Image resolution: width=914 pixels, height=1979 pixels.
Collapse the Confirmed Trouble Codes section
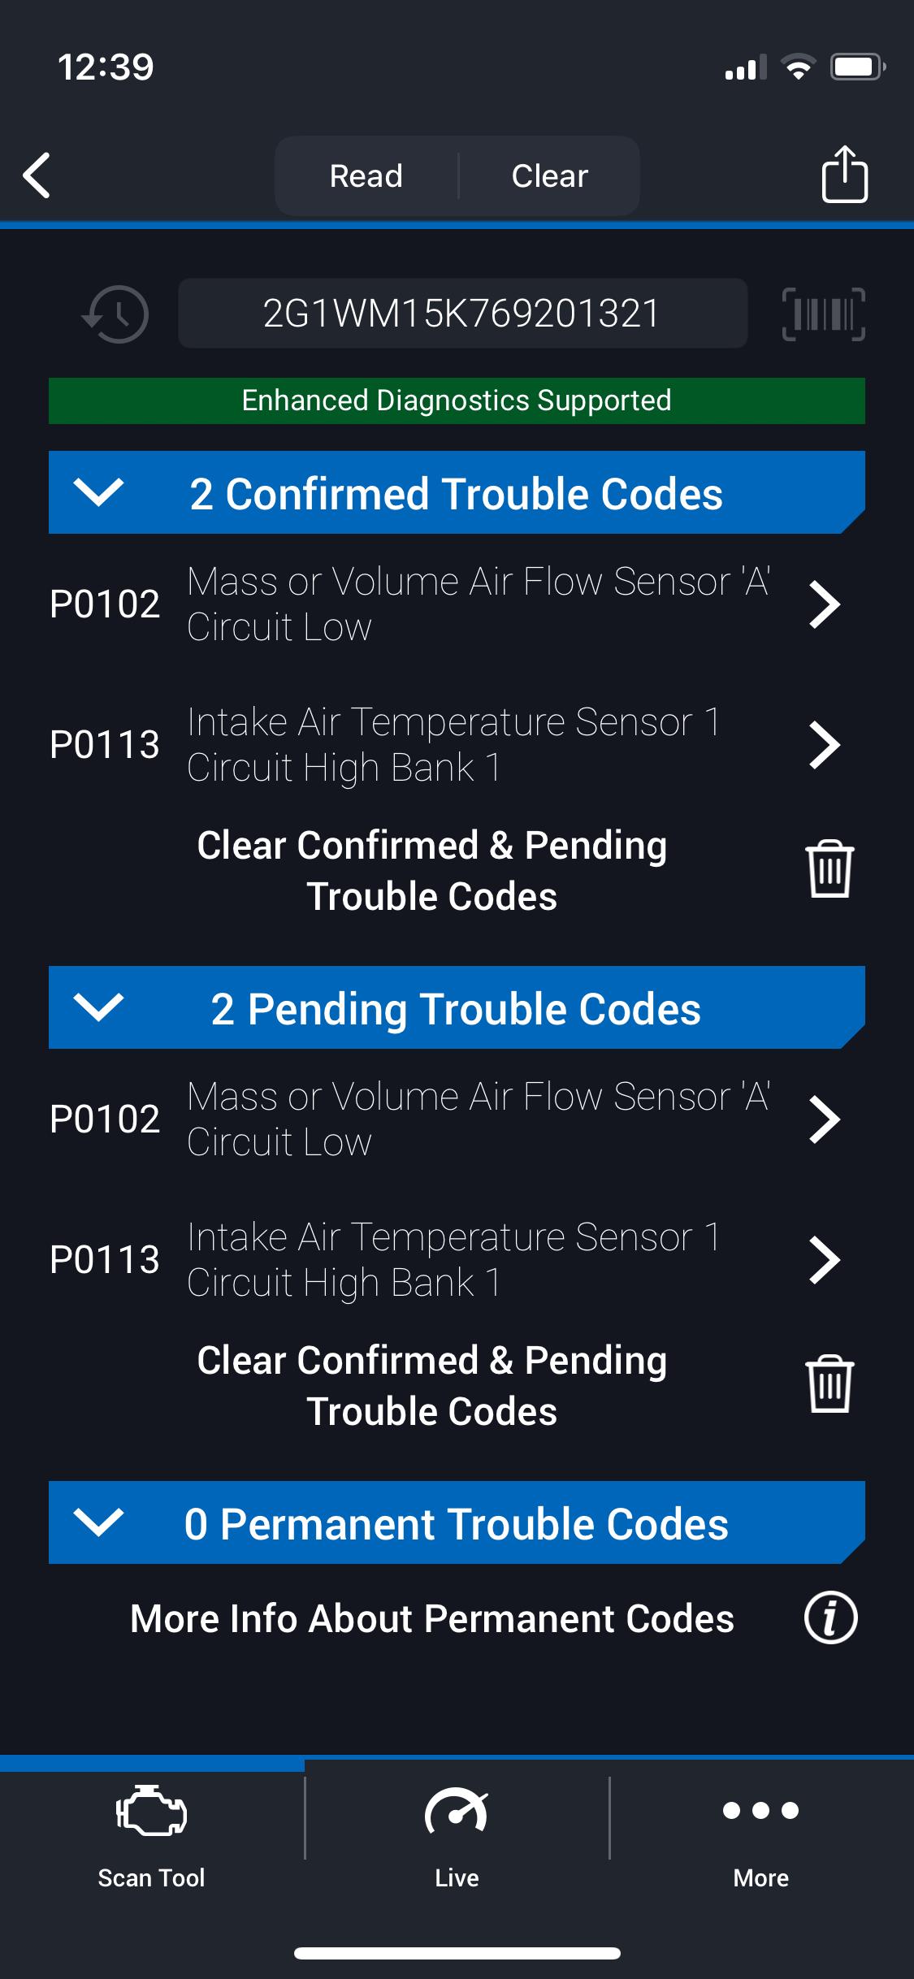(x=99, y=492)
